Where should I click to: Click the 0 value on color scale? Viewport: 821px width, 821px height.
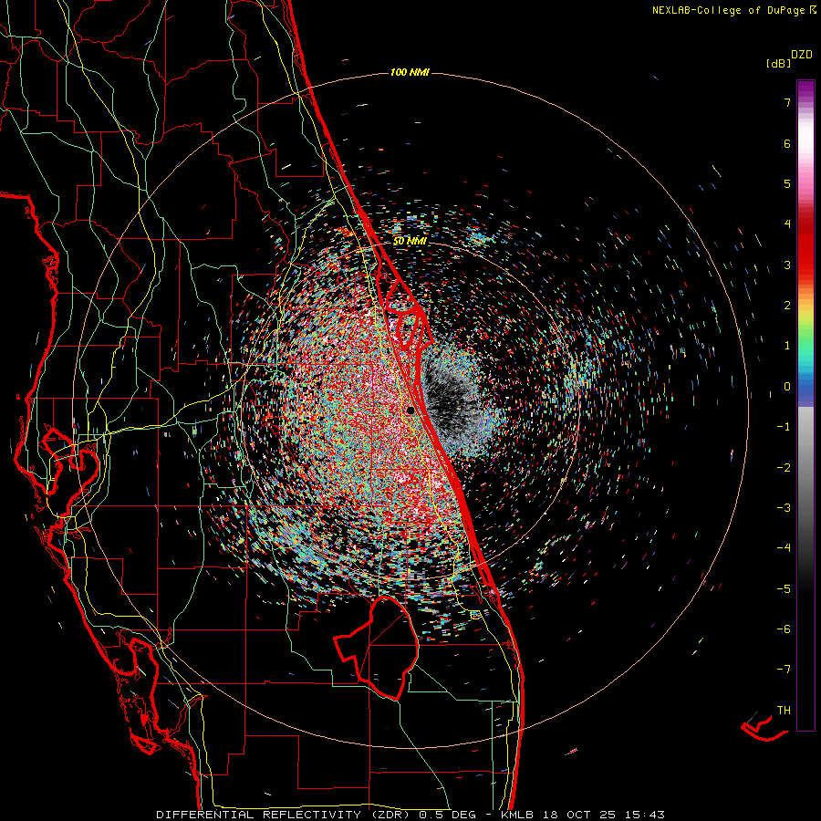tap(787, 387)
